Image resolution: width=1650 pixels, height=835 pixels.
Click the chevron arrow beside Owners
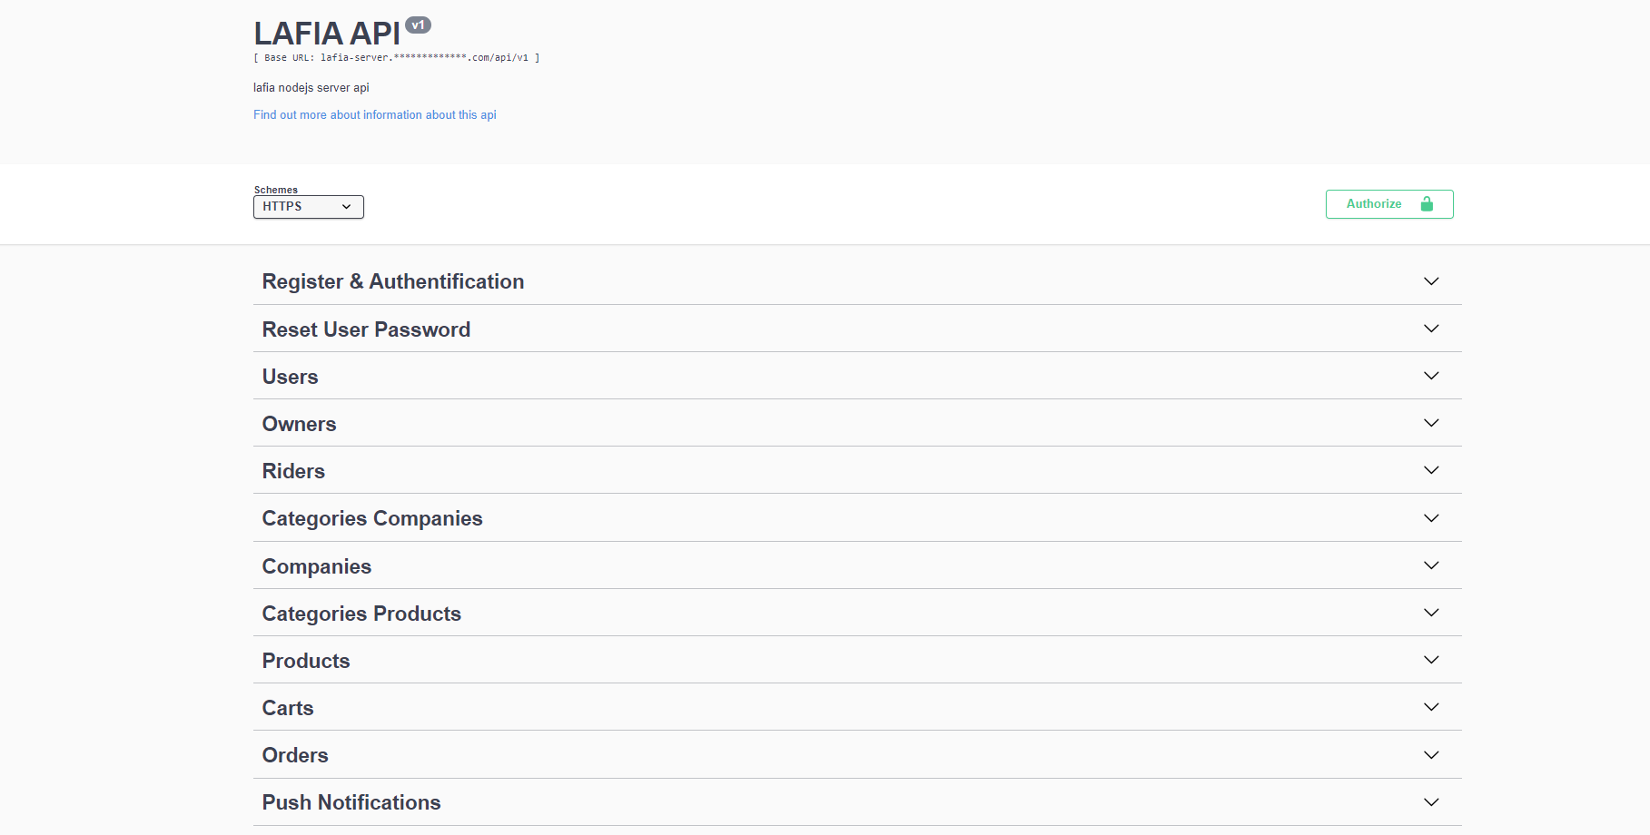pyautogui.click(x=1431, y=423)
